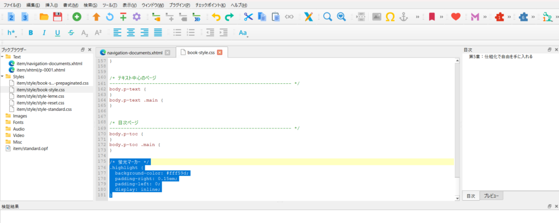The width and height of the screenshot is (559, 223).
Task: Switch to the プレビュー tab
Action: pos(492,196)
